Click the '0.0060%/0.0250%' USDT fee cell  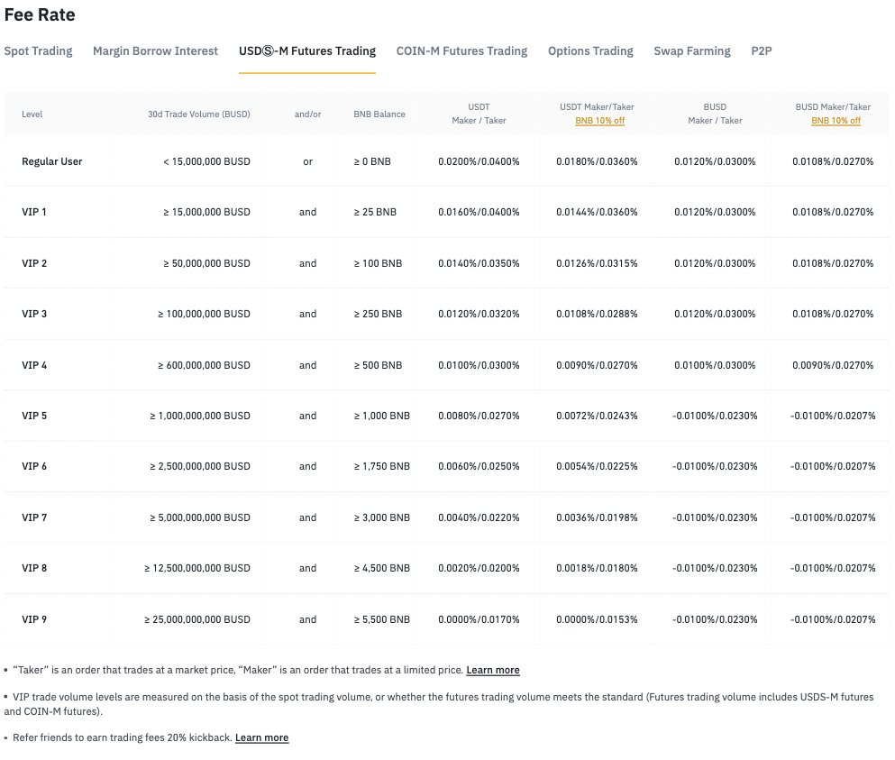click(479, 466)
